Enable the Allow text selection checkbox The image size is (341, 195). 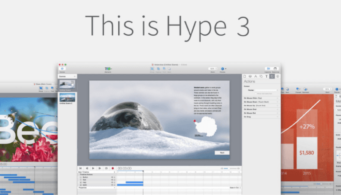(x=256, y=94)
